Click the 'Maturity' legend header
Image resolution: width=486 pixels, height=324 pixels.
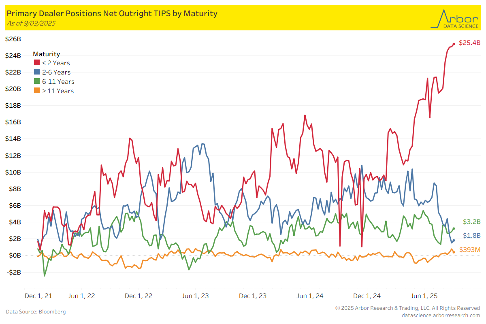pos(46,54)
